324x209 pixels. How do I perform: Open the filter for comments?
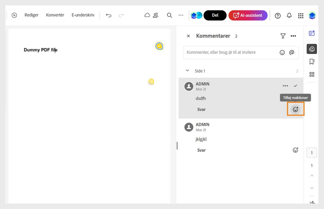pyautogui.click(x=283, y=36)
